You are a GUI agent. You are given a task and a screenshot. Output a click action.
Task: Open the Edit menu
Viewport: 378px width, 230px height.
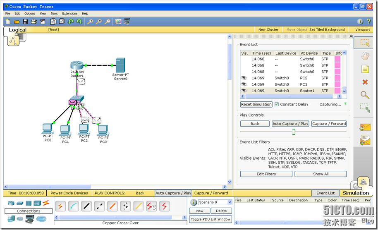click(17, 14)
